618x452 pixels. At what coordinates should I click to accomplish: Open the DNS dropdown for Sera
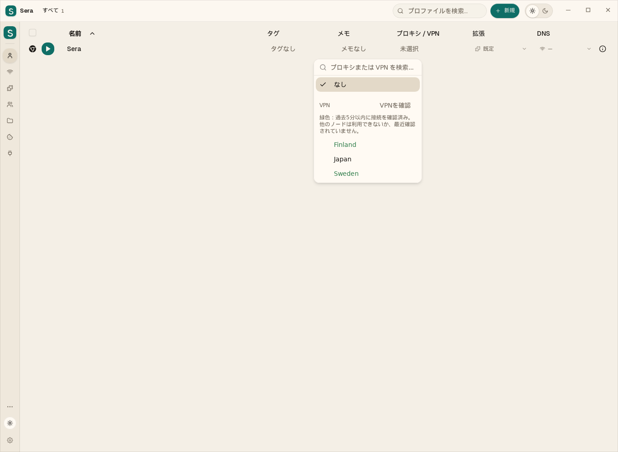(565, 49)
